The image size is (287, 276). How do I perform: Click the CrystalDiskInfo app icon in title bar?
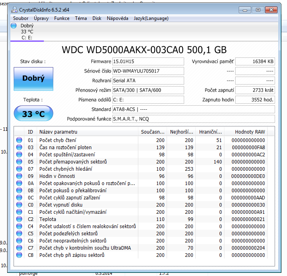(x=15, y=10)
